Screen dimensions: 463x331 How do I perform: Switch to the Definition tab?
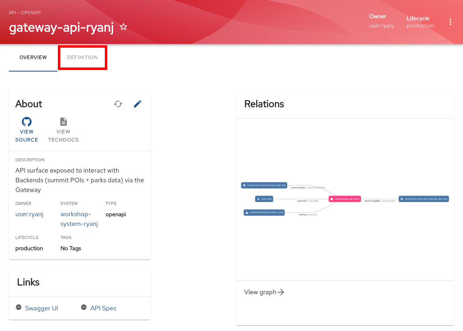coord(83,57)
